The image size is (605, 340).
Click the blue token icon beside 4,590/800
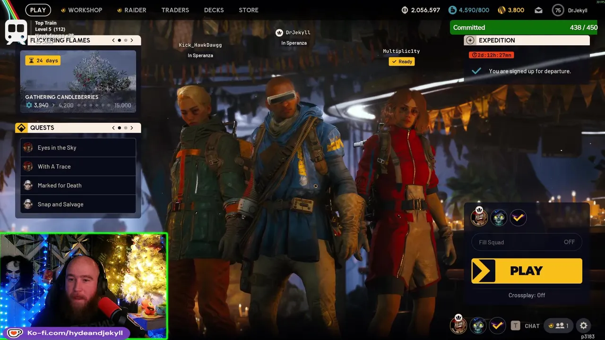click(x=452, y=10)
